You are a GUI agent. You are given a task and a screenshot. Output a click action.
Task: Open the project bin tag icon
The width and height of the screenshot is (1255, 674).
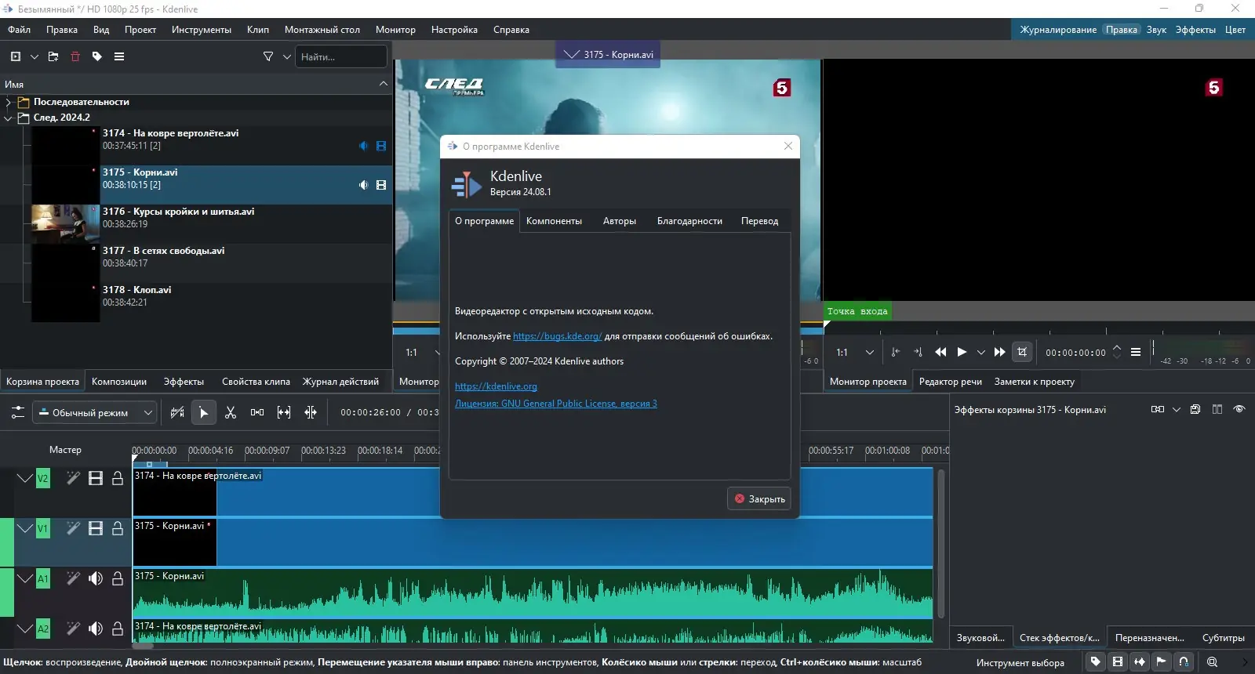[x=97, y=56]
